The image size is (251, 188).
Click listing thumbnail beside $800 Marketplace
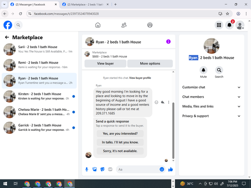[x=87, y=54]
